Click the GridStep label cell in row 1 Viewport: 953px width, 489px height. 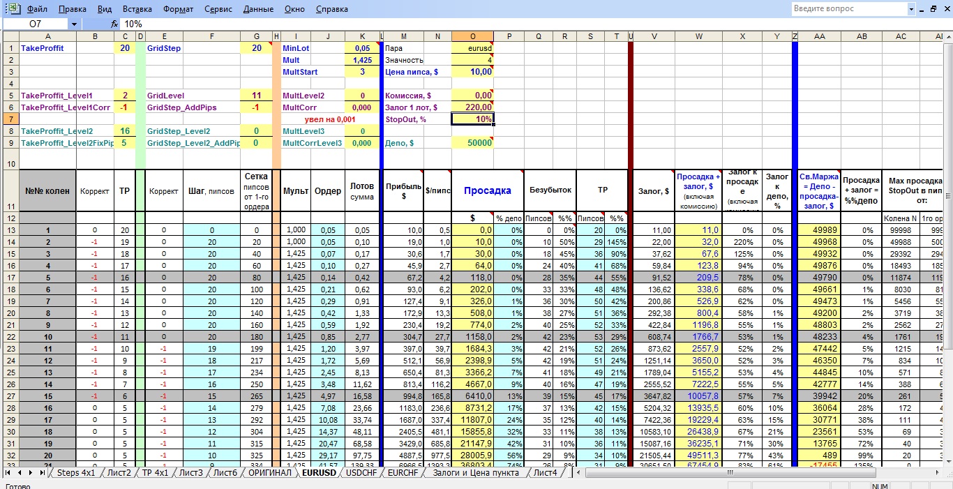point(164,48)
